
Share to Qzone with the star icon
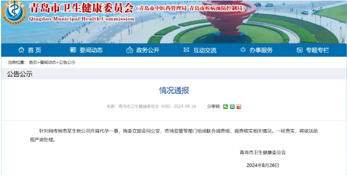coord(232,107)
